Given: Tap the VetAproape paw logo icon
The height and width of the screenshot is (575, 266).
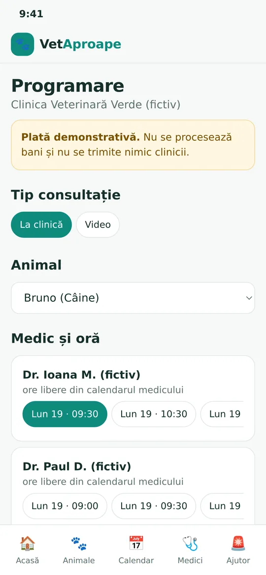Looking at the screenshot, I should [22, 44].
